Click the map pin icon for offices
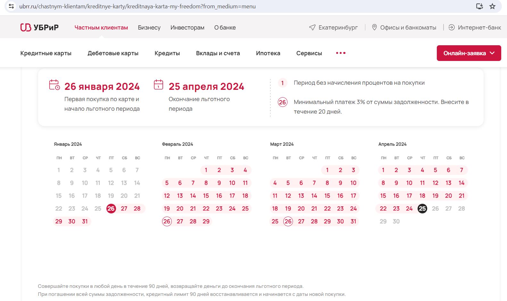 point(374,28)
